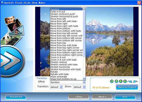
Task: Jump to the last photo icon
Action: click(x=125, y=81)
